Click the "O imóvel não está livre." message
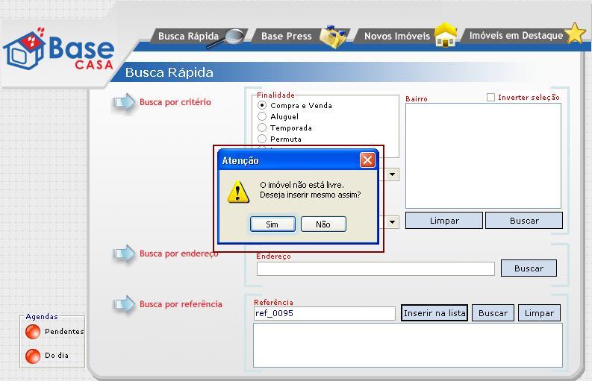 pos(302,185)
